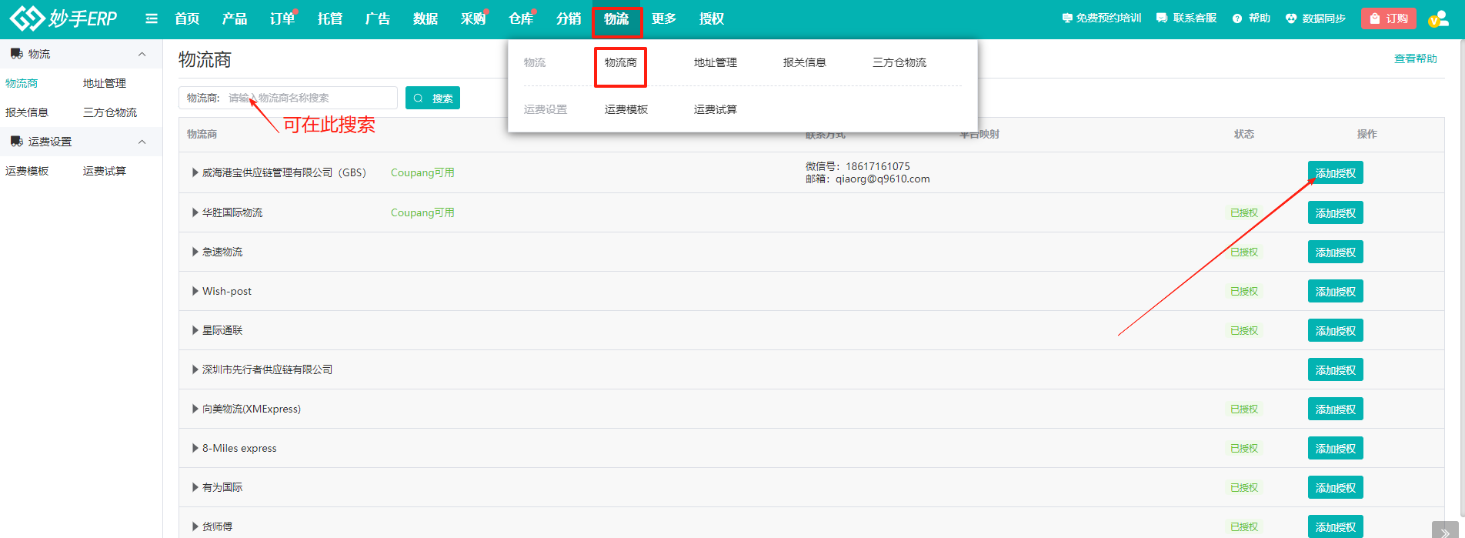Expand the Wish-post row triangle

(x=195, y=291)
